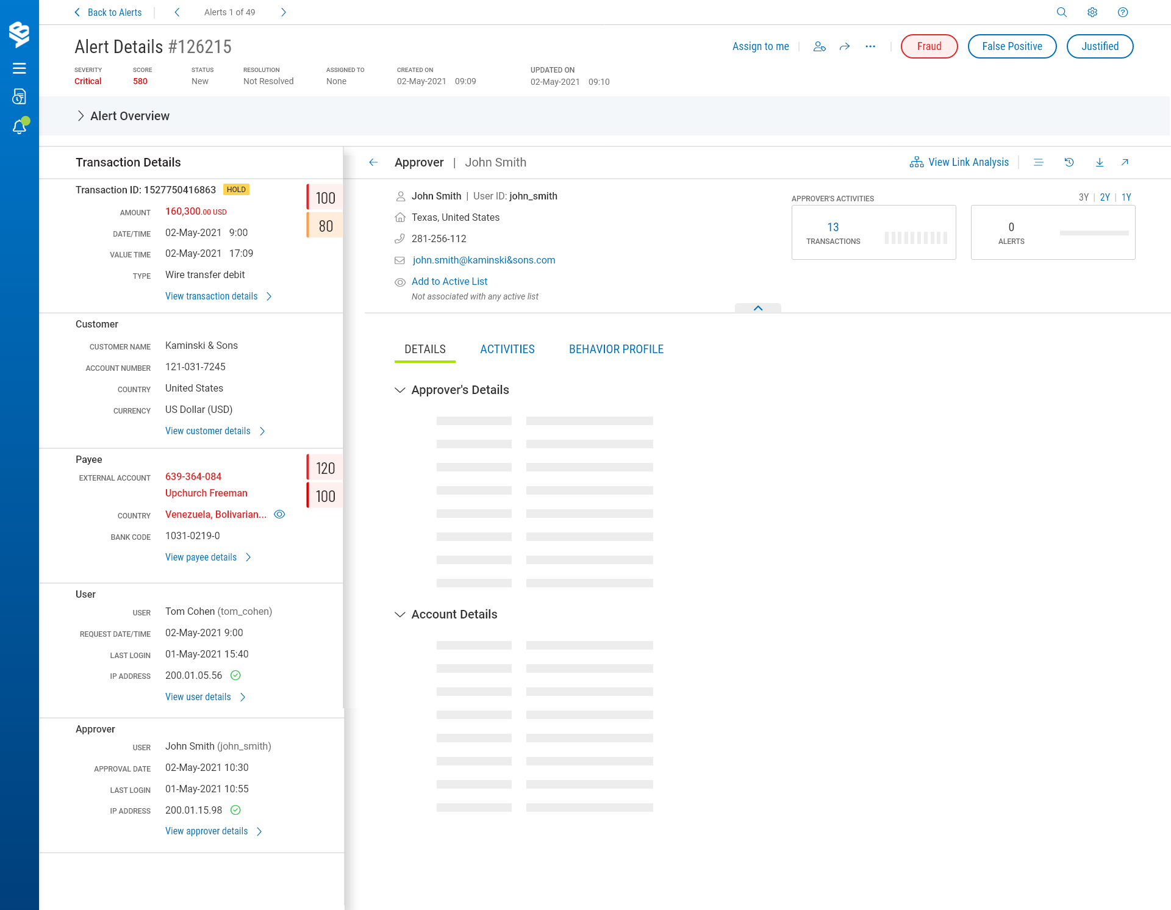Collapse the Account Details section
Image resolution: width=1171 pixels, height=910 pixels.
tap(400, 614)
